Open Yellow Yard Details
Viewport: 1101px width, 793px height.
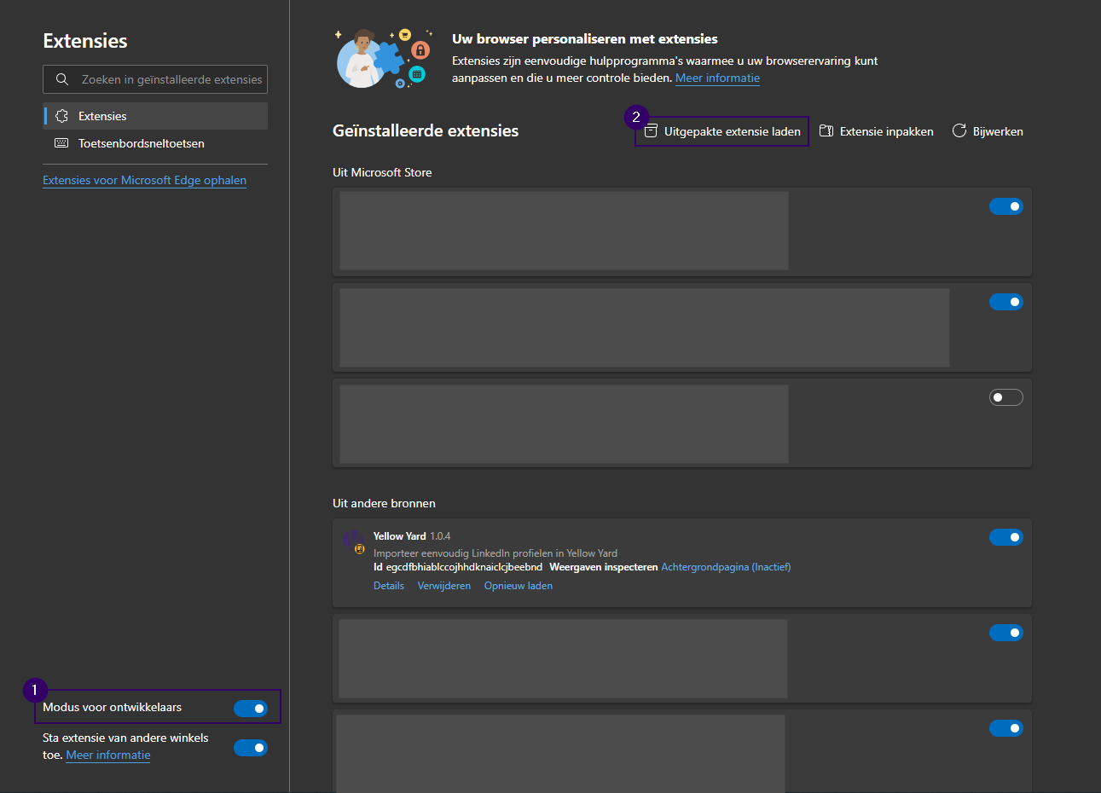(x=389, y=586)
